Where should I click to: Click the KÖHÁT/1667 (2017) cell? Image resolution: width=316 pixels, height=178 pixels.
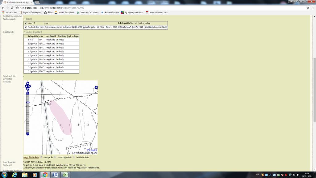pyautogui.click(x=128, y=27)
